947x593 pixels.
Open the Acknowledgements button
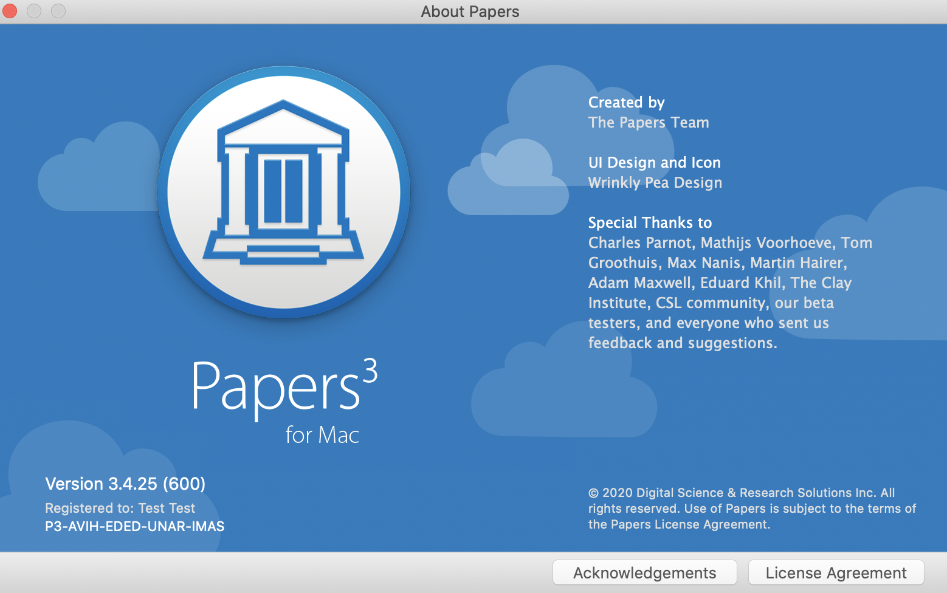coord(644,572)
